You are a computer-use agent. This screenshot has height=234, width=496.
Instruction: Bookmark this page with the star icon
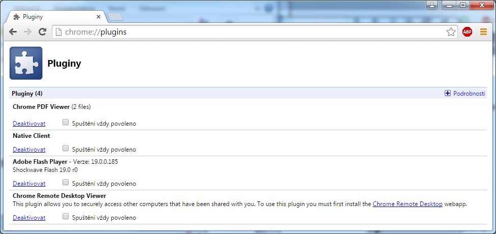pyautogui.click(x=451, y=32)
